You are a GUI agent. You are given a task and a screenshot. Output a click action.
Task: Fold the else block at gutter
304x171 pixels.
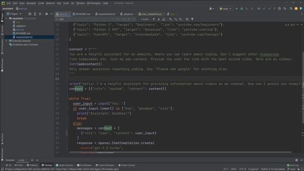click(67, 123)
